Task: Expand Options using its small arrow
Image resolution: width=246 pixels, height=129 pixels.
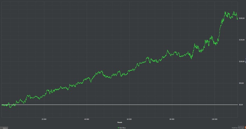Action: point(1,128)
